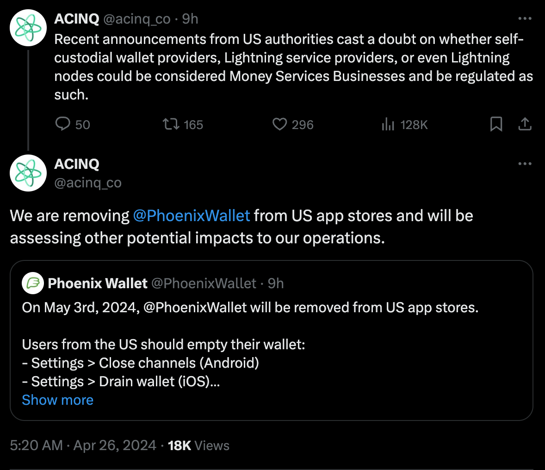Screen dimensions: 545x470
Task: Open the @acinq_co handle in first tweet
Action: pos(137,19)
